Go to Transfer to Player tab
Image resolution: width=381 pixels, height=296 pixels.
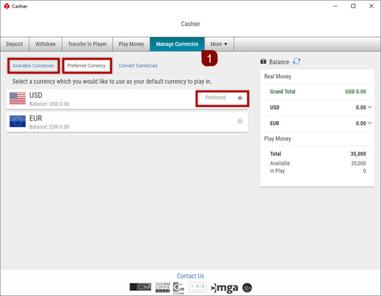tap(87, 45)
